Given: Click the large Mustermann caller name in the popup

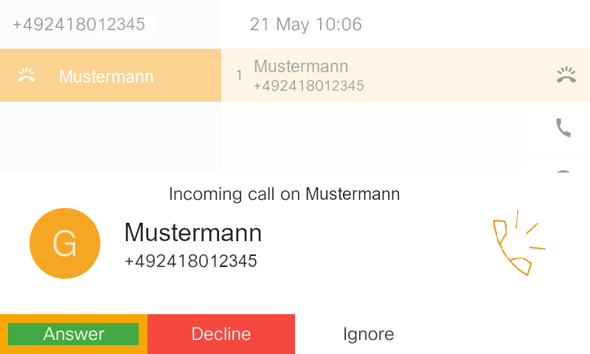Looking at the screenshot, I should pyautogui.click(x=193, y=233).
